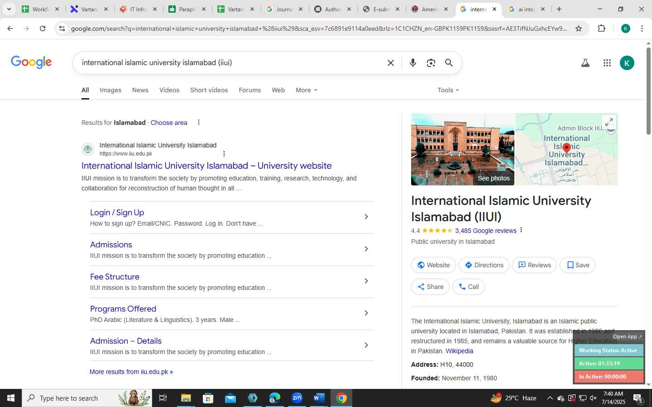
Task: Click the Choose area link
Action: click(169, 123)
